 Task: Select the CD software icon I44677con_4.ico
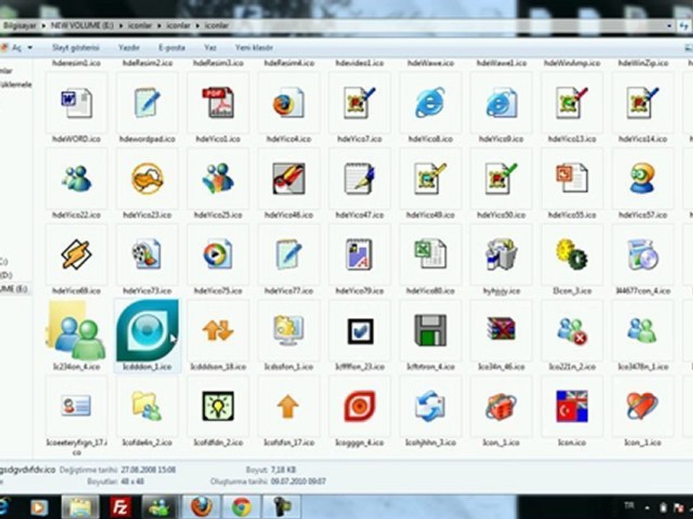[642, 254]
